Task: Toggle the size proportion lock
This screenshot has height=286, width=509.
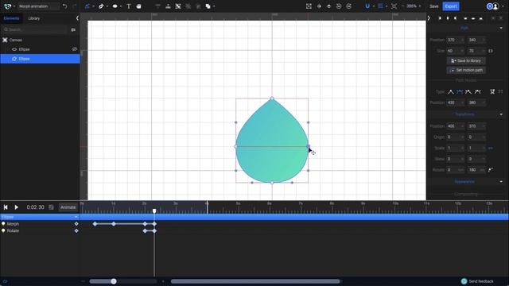Action: (x=491, y=51)
